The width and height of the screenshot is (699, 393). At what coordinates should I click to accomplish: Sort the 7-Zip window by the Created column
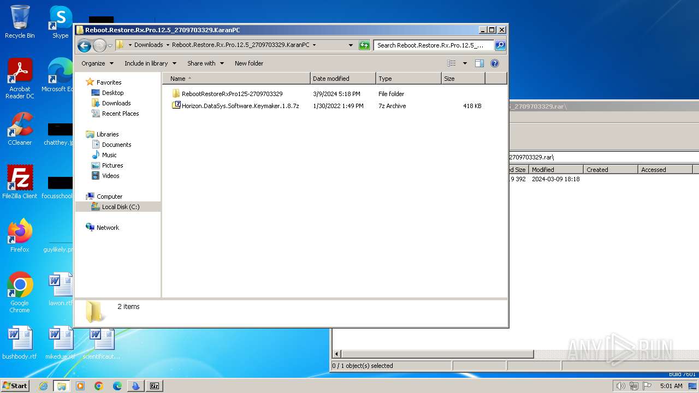point(611,170)
